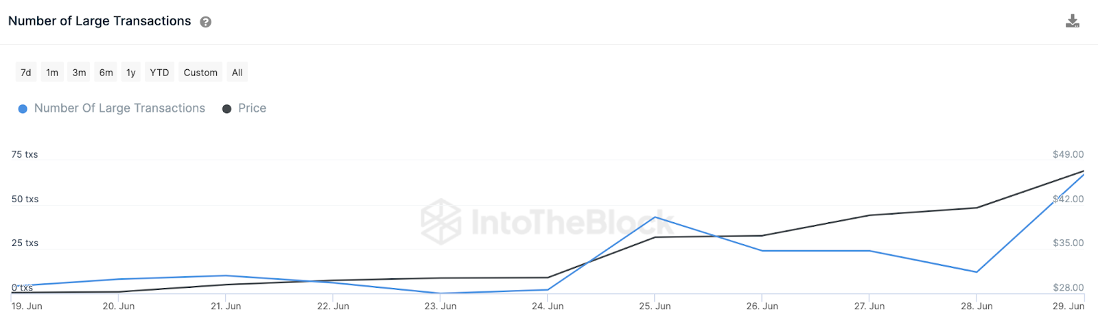Click the 28. Jun blue line dip

click(x=977, y=272)
